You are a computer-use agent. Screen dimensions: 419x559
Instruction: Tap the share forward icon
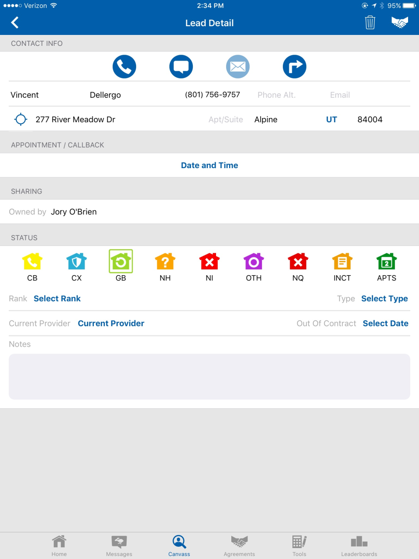(x=294, y=66)
